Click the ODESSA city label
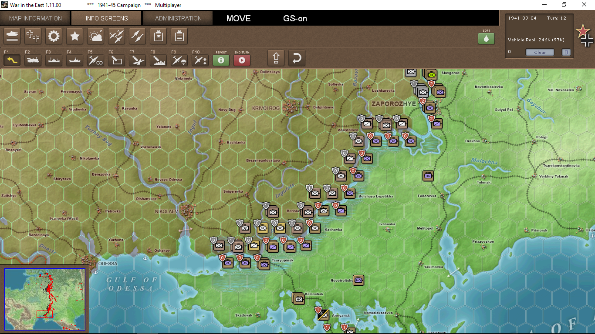595x334 pixels. click(x=108, y=264)
